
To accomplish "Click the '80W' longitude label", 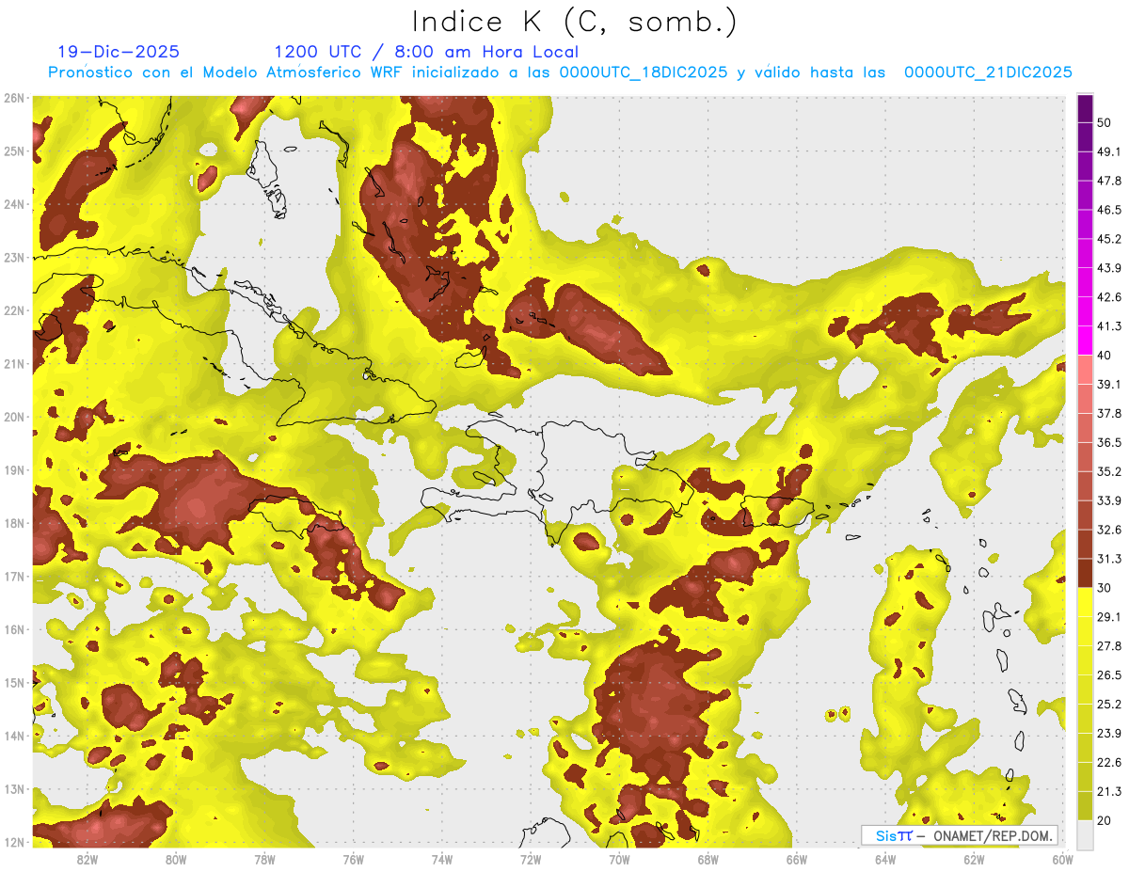I will [x=176, y=860].
